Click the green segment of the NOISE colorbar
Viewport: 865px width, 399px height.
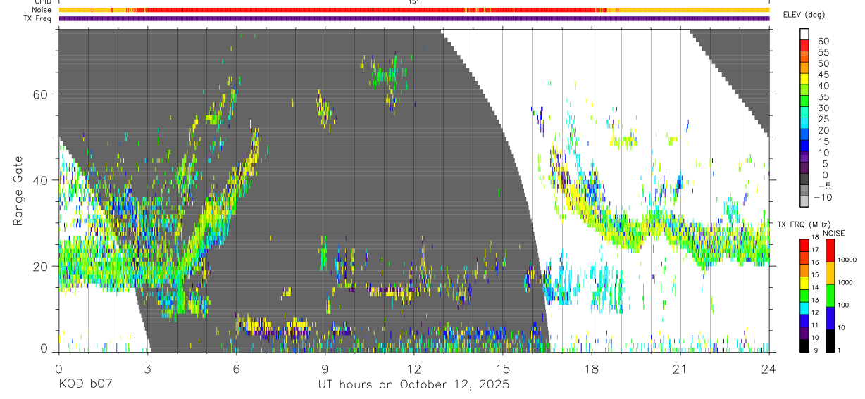(x=830, y=296)
